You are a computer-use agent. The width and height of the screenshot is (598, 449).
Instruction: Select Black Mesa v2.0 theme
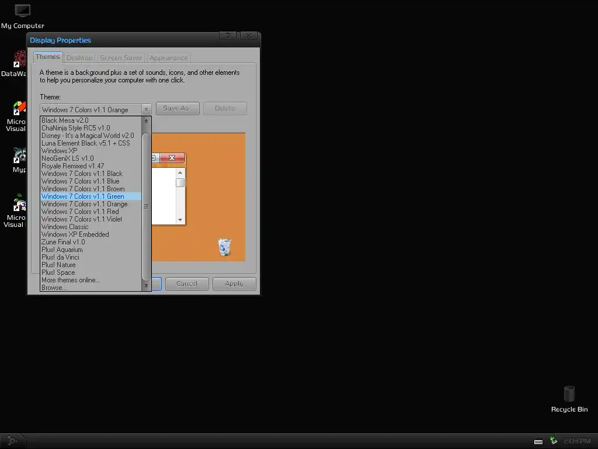[x=91, y=120]
